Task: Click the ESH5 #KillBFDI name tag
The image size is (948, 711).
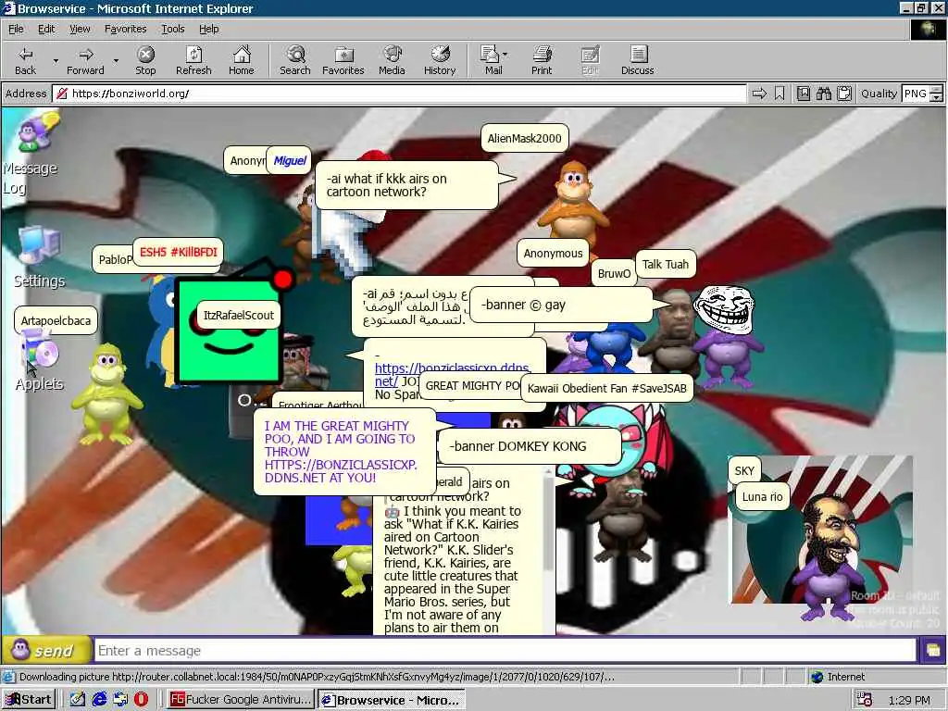Action: pyautogui.click(x=179, y=252)
